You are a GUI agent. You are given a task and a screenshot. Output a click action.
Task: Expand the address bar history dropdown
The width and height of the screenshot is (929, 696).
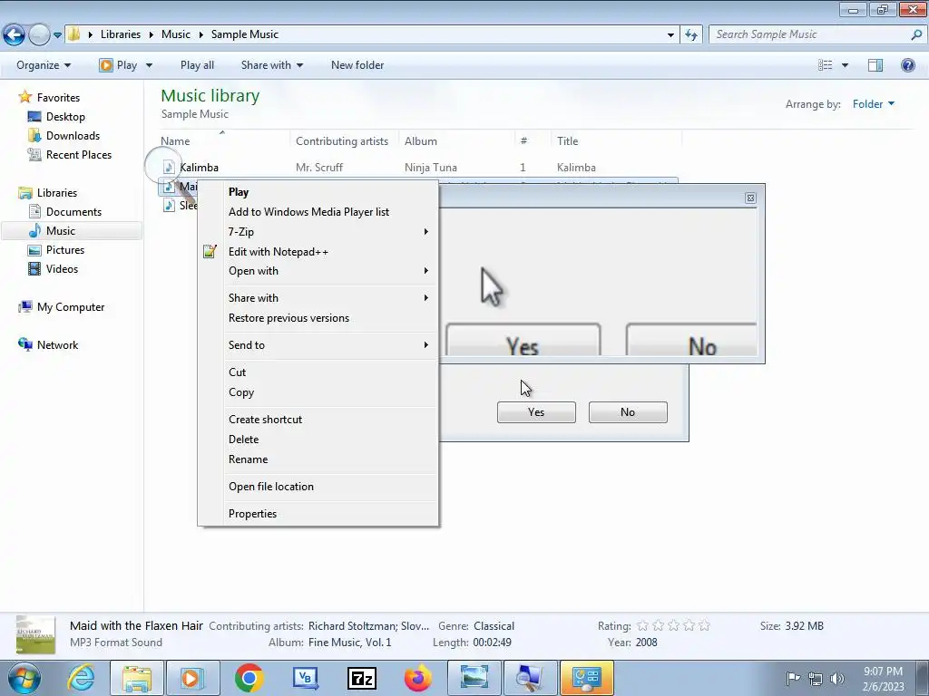pos(670,35)
